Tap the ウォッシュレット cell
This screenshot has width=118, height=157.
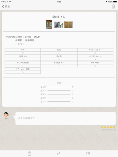(95, 50)
